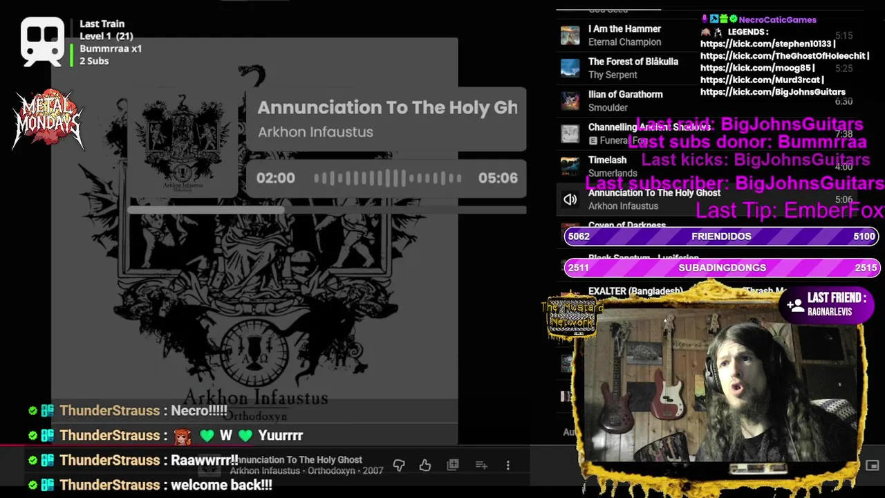The image size is (885, 498).
Task: Like the current song with thumbs-up
Action: (x=425, y=465)
